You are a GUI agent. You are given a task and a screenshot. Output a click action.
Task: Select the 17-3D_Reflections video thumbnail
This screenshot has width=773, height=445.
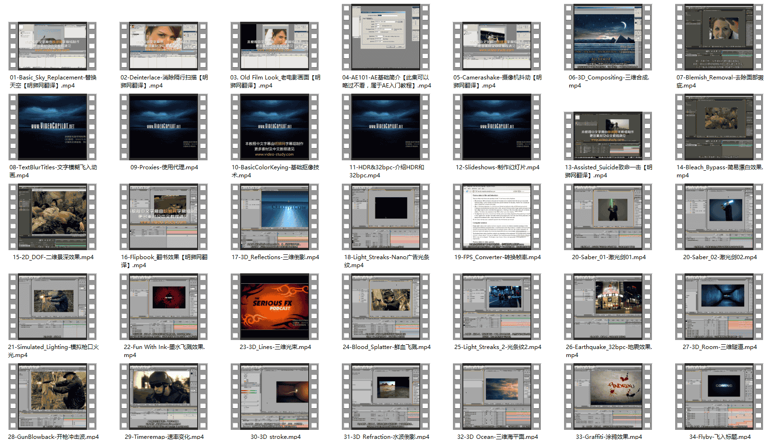pyautogui.click(x=275, y=217)
